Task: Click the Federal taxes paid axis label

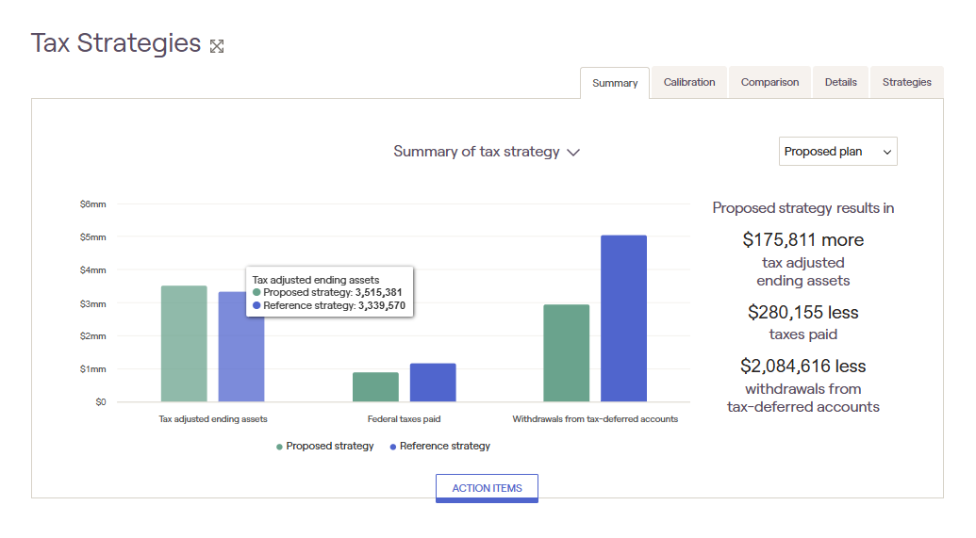Action: [404, 419]
